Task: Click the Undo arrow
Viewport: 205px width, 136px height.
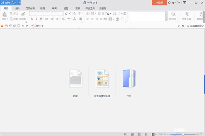Action: (23, 26)
